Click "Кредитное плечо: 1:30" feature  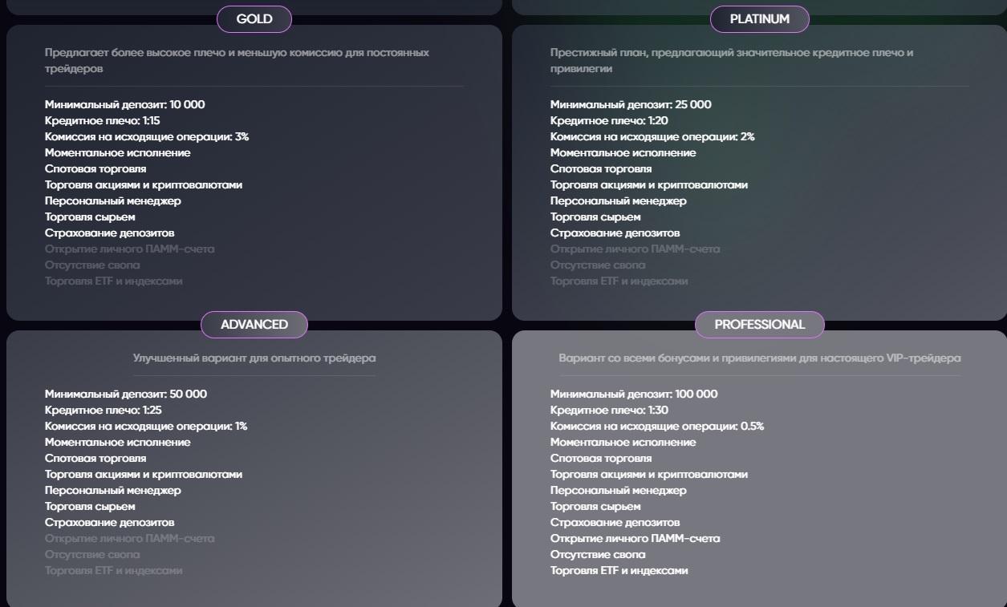(609, 411)
